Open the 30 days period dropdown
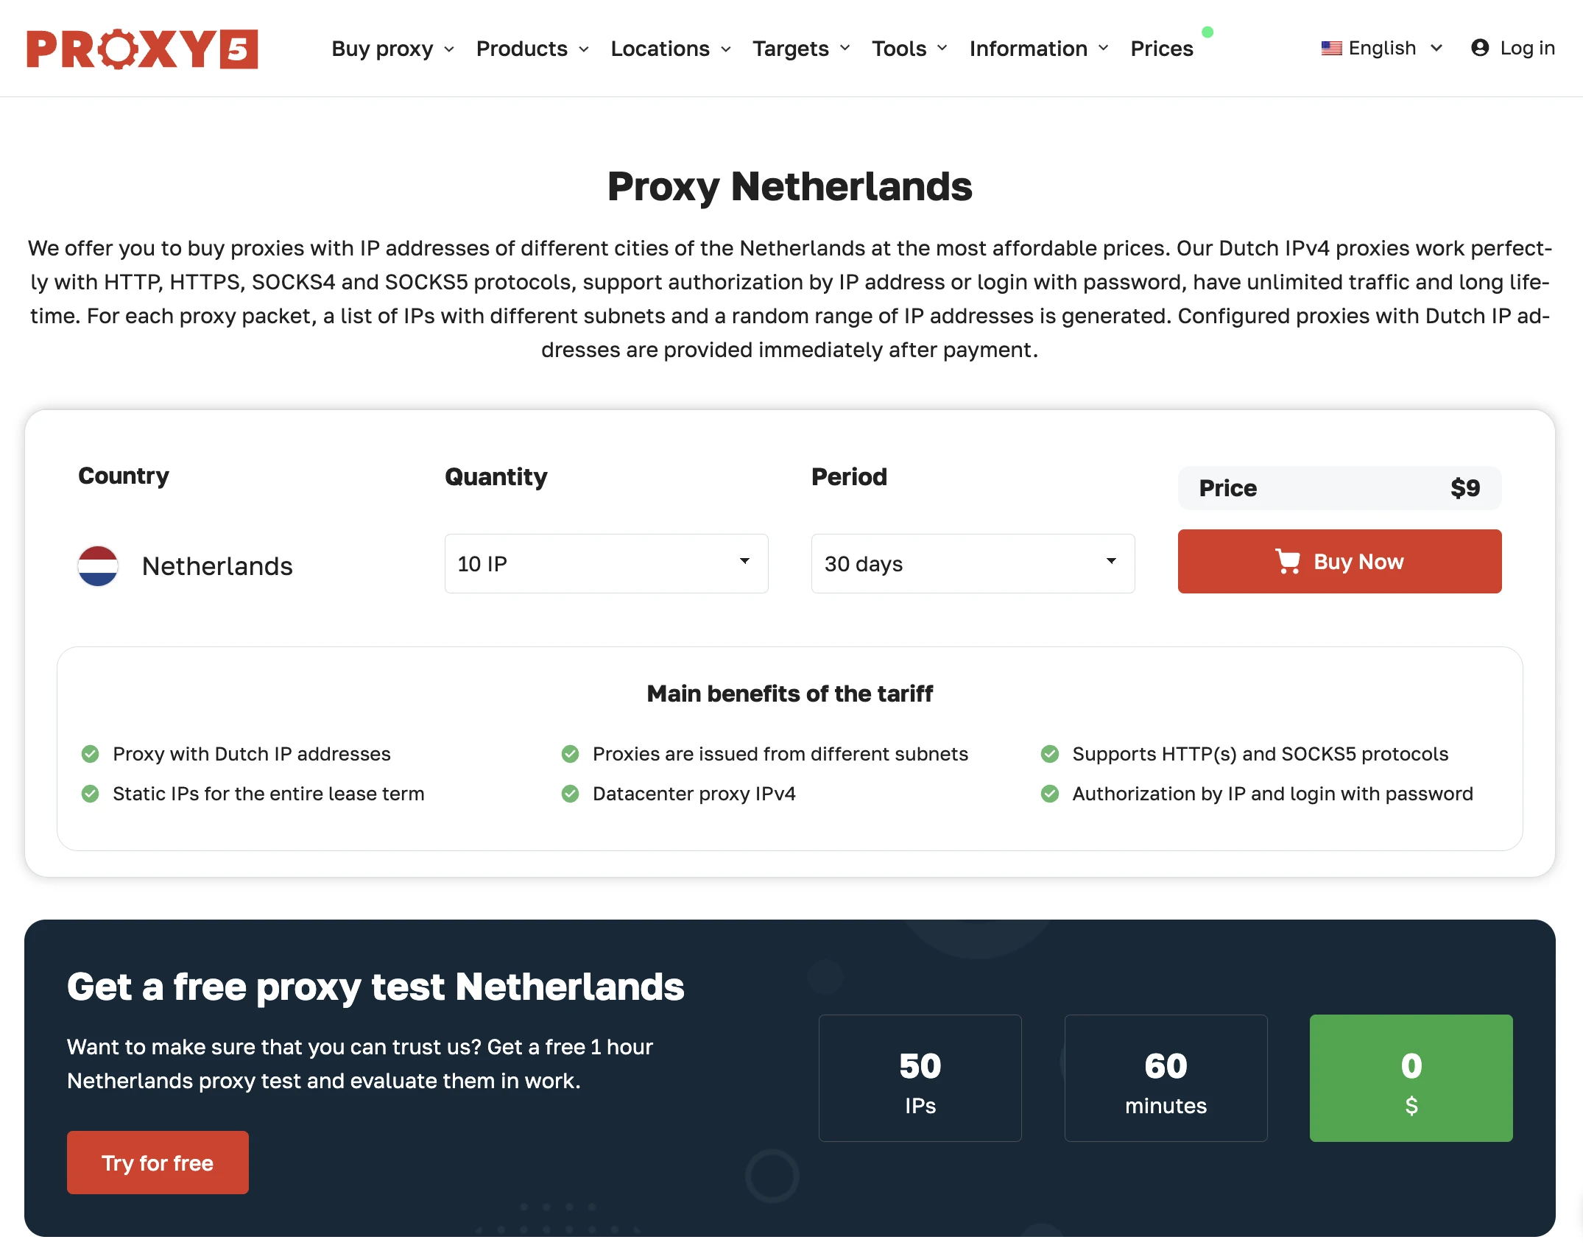This screenshot has width=1583, height=1259. [973, 564]
